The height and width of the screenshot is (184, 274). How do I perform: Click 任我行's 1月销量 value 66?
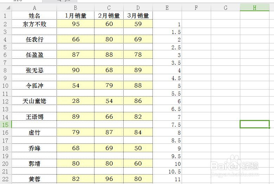click(76, 39)
